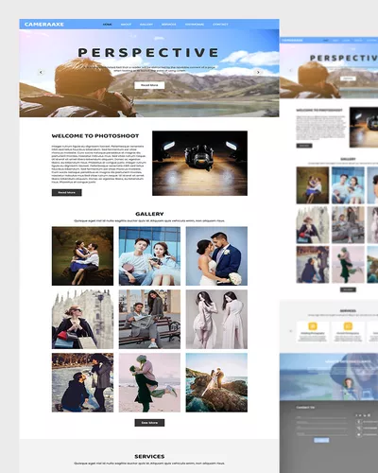
Task: Open the Services nav item
Action: [169, 25]
